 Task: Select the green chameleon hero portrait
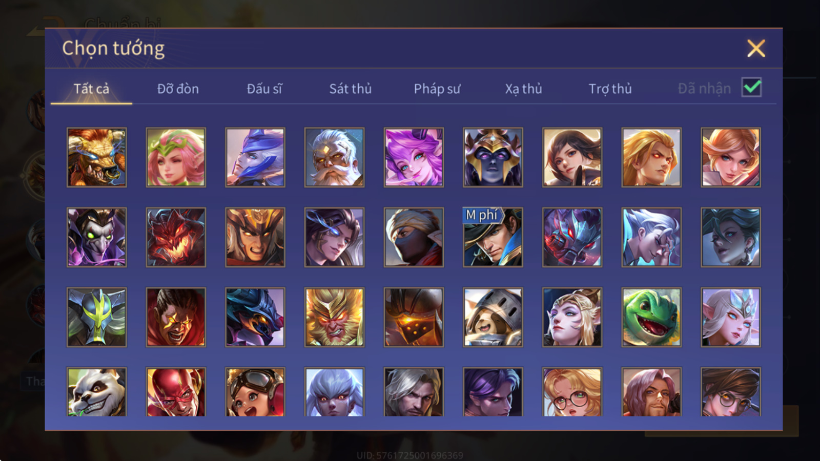[651, 317]
